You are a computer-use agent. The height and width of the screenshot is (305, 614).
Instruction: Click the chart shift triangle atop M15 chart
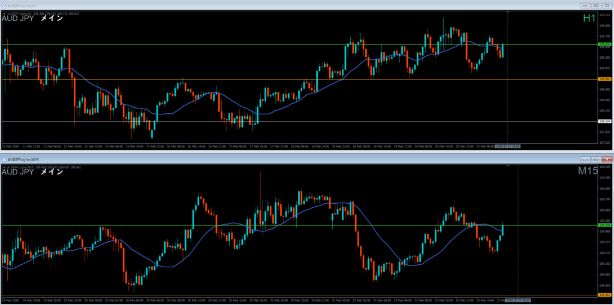pos(508,165)
